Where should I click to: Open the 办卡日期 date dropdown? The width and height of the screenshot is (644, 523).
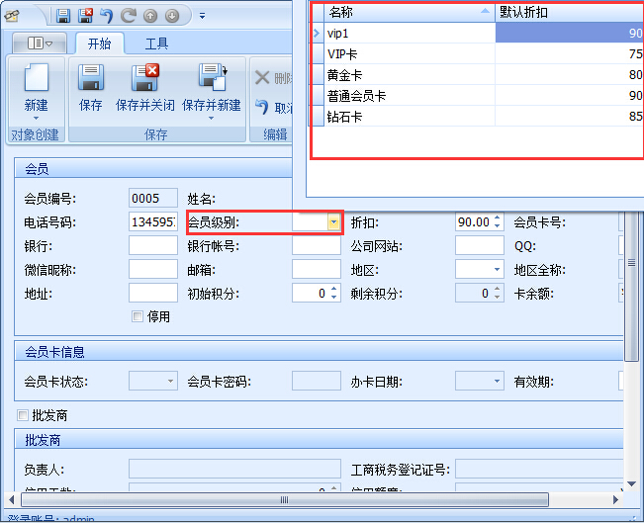(497, 381)
